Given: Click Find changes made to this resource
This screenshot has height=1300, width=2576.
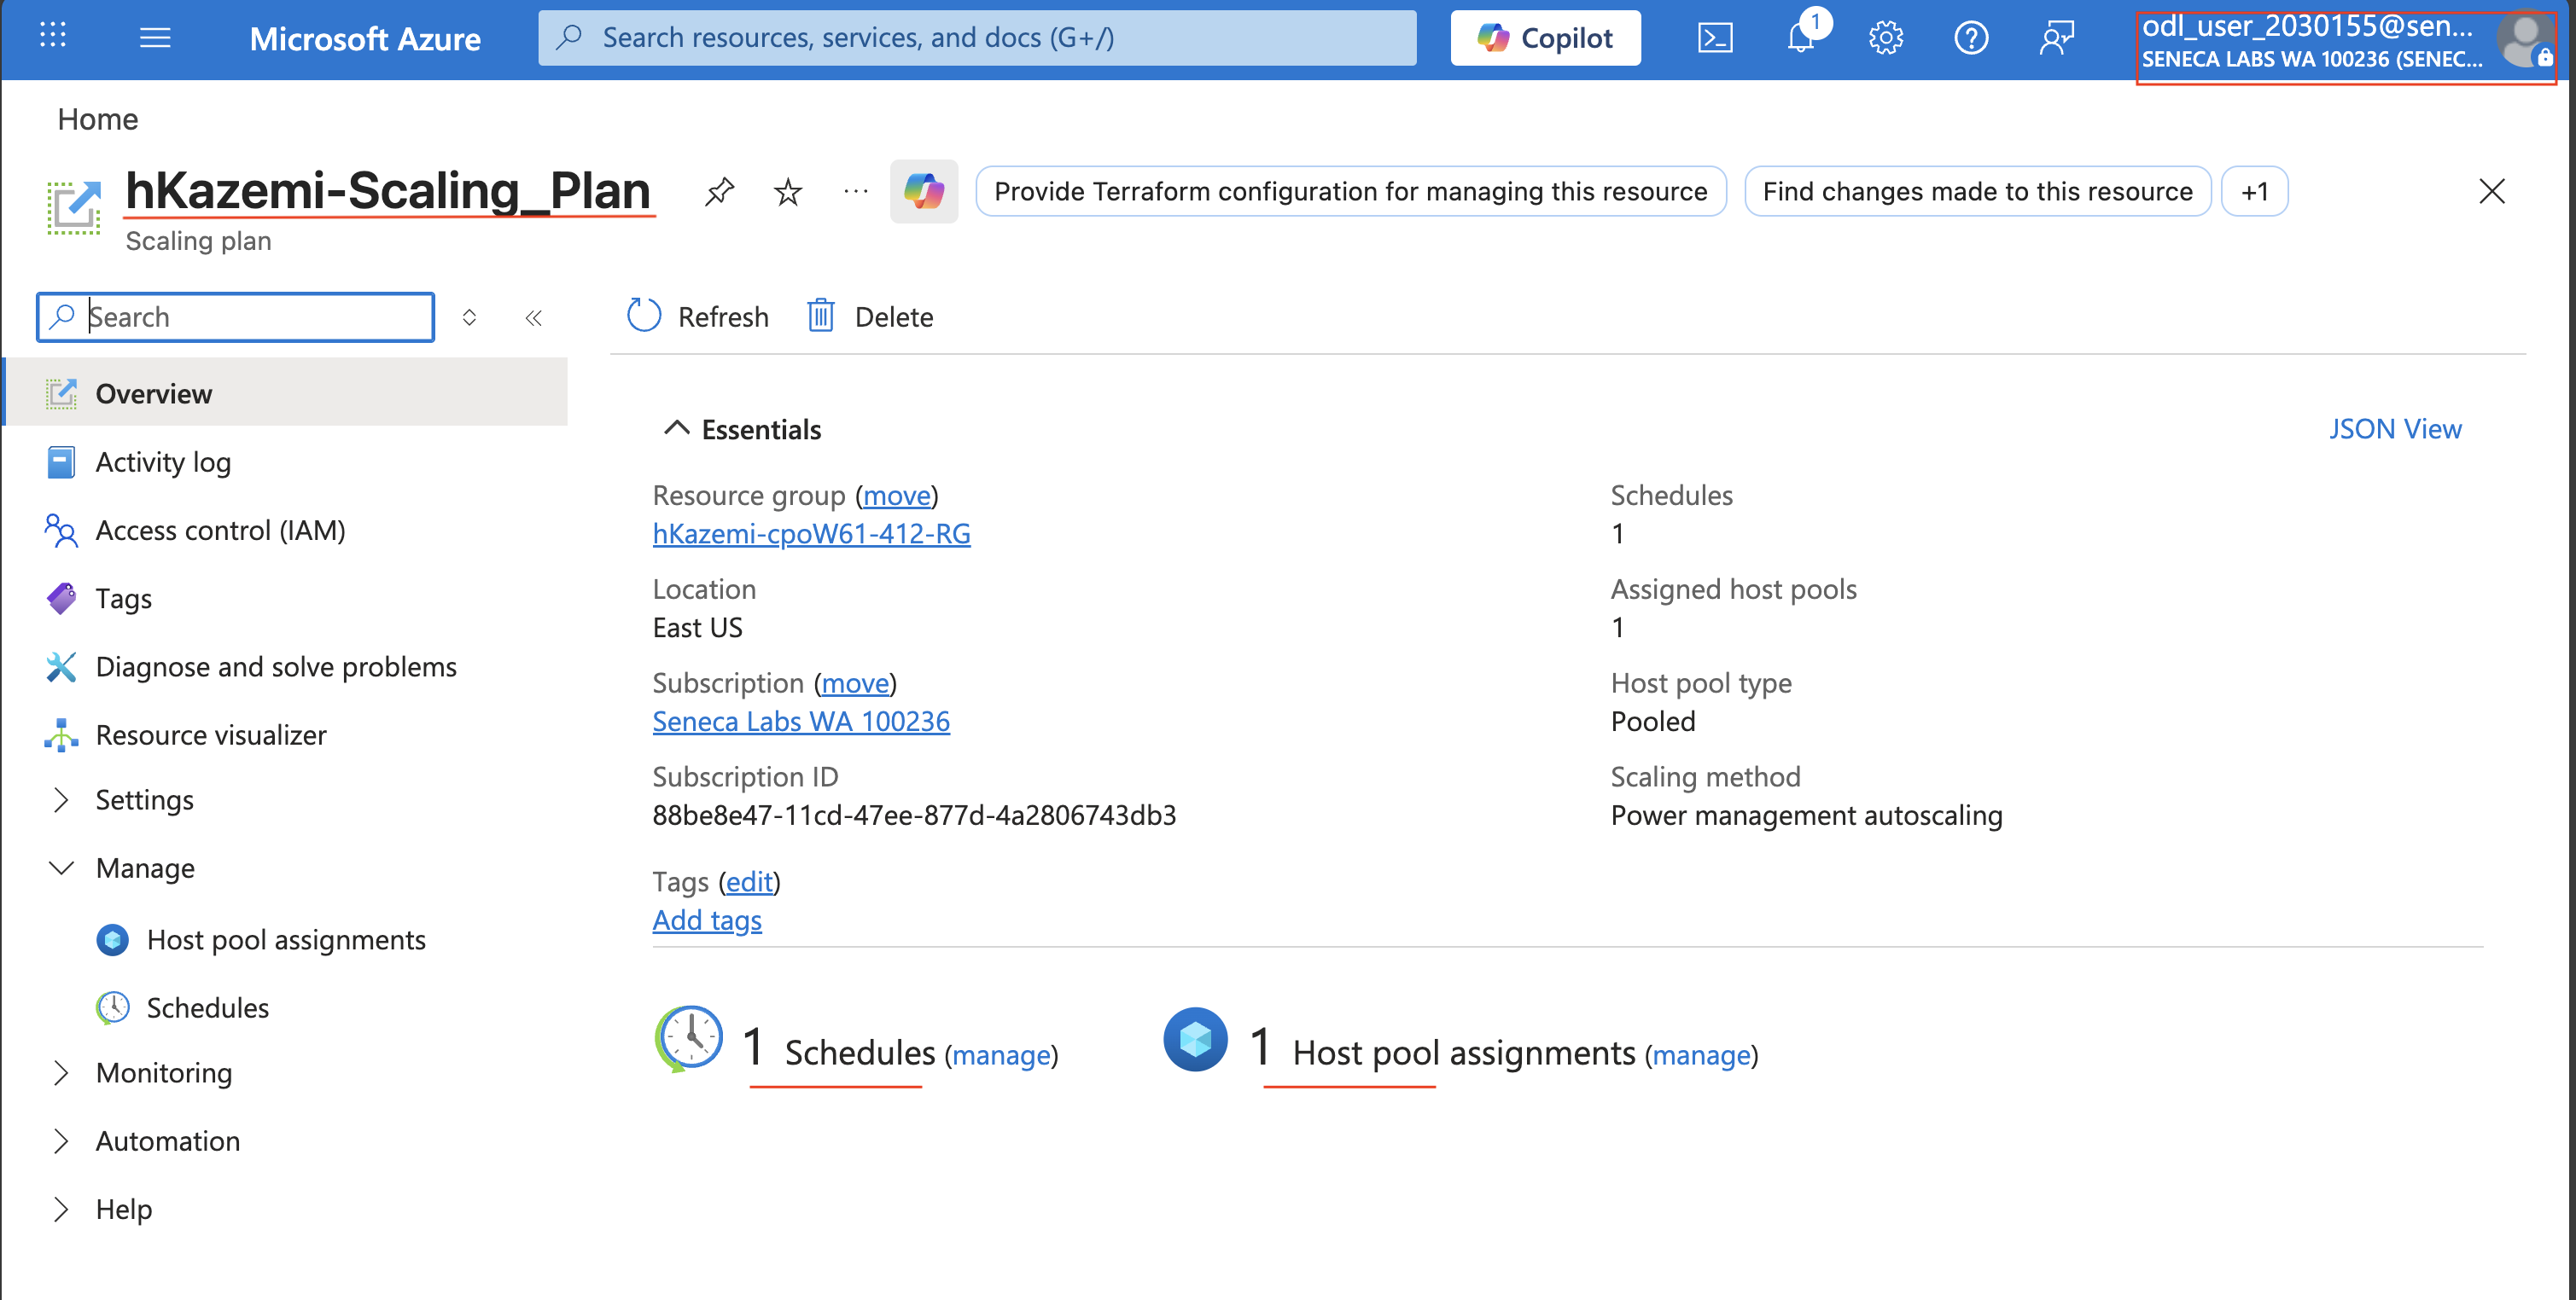Looking at the screenshot, I should tap(1978, 191).
